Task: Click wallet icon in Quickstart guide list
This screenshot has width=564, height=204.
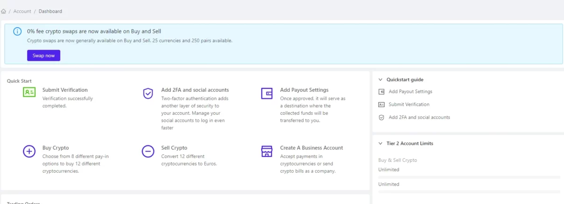Action: coord(381,92)
